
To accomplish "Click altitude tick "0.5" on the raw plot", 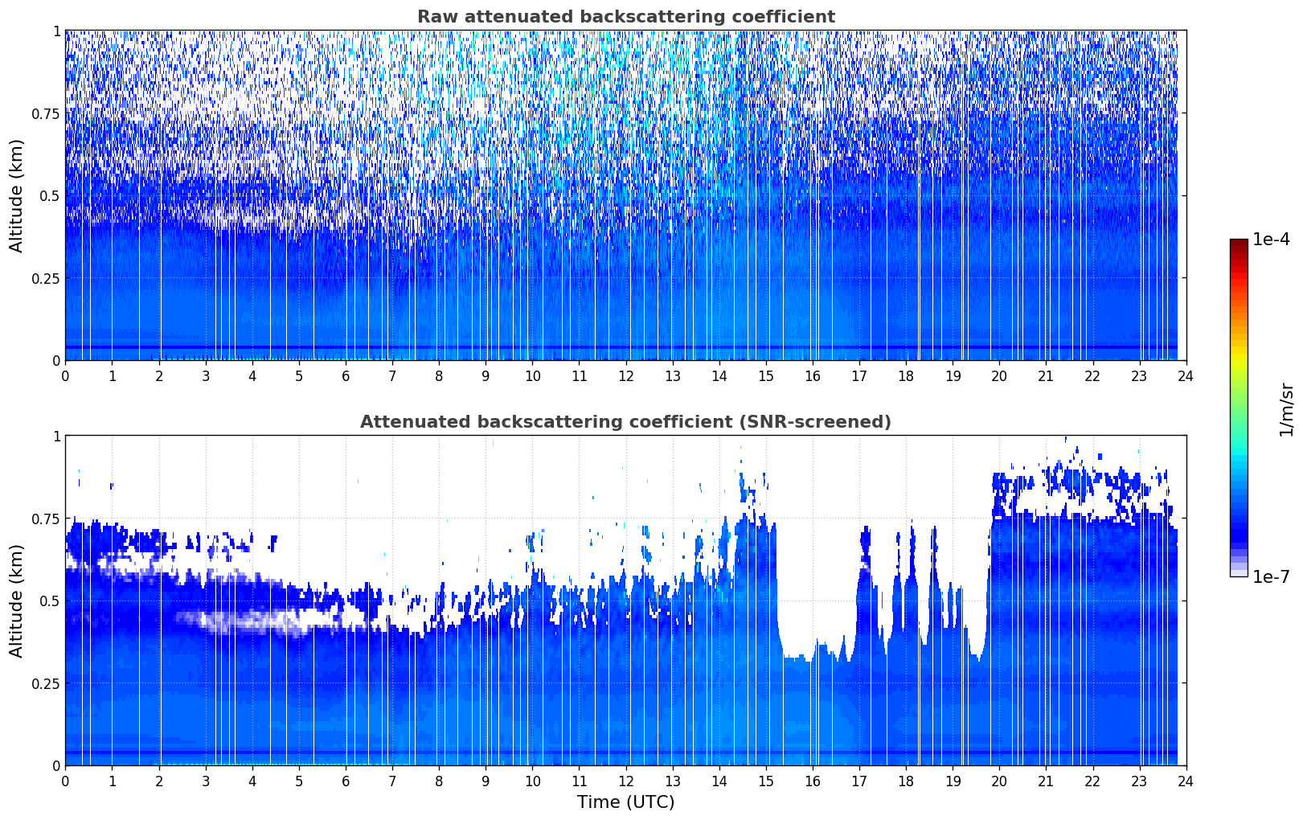I will pos(50,195).
